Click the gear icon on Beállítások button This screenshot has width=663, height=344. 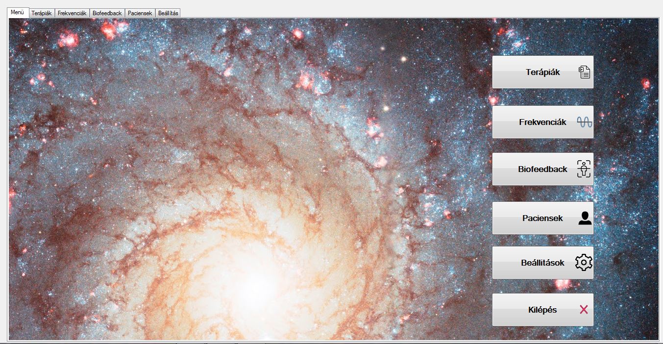click(584, 263)
